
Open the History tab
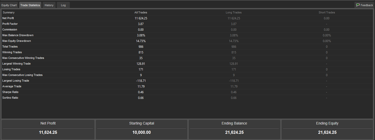pos(49,5)
